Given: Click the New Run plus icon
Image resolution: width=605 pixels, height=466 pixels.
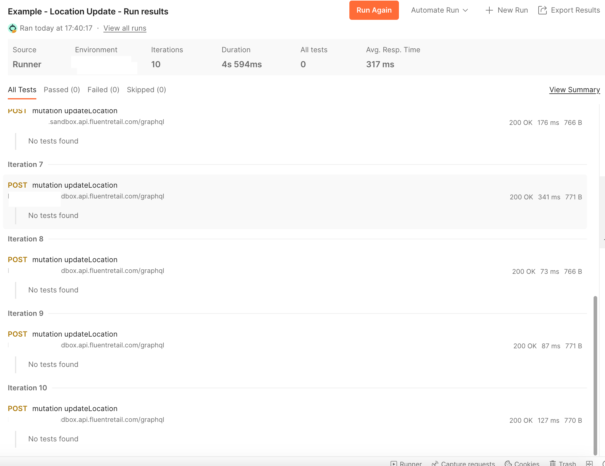Looking at the screenshot, I should click(489, 10).
